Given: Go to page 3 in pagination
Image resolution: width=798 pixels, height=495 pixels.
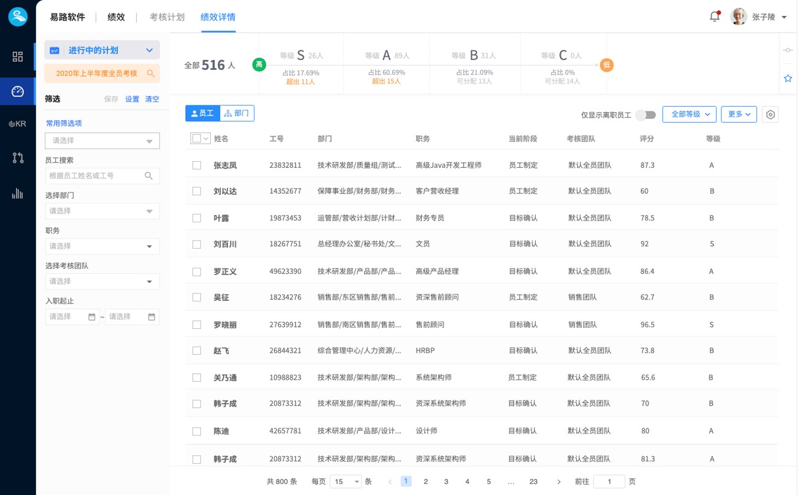Looking at the screenshot, I should tap(446, 482).
